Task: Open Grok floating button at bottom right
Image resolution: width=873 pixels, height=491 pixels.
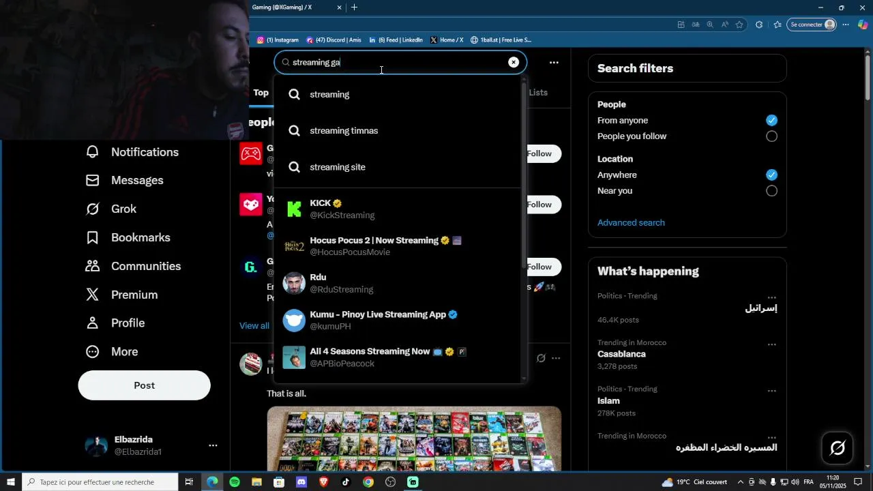Action: pyautogui.click(x=838, y=448)
